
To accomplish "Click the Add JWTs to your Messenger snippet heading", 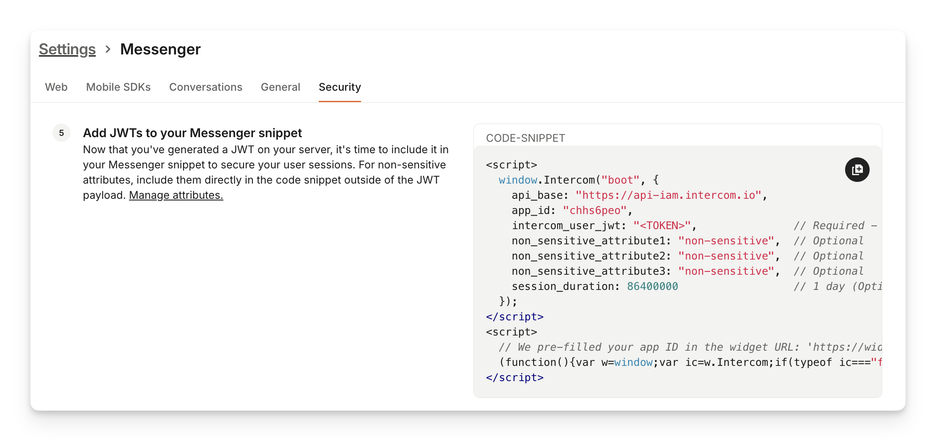I will [x=192, y=133].
